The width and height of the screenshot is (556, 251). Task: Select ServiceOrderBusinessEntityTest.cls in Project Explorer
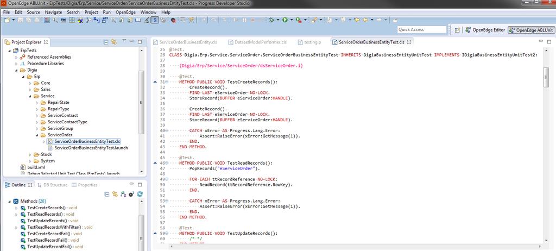coord(87,141)
